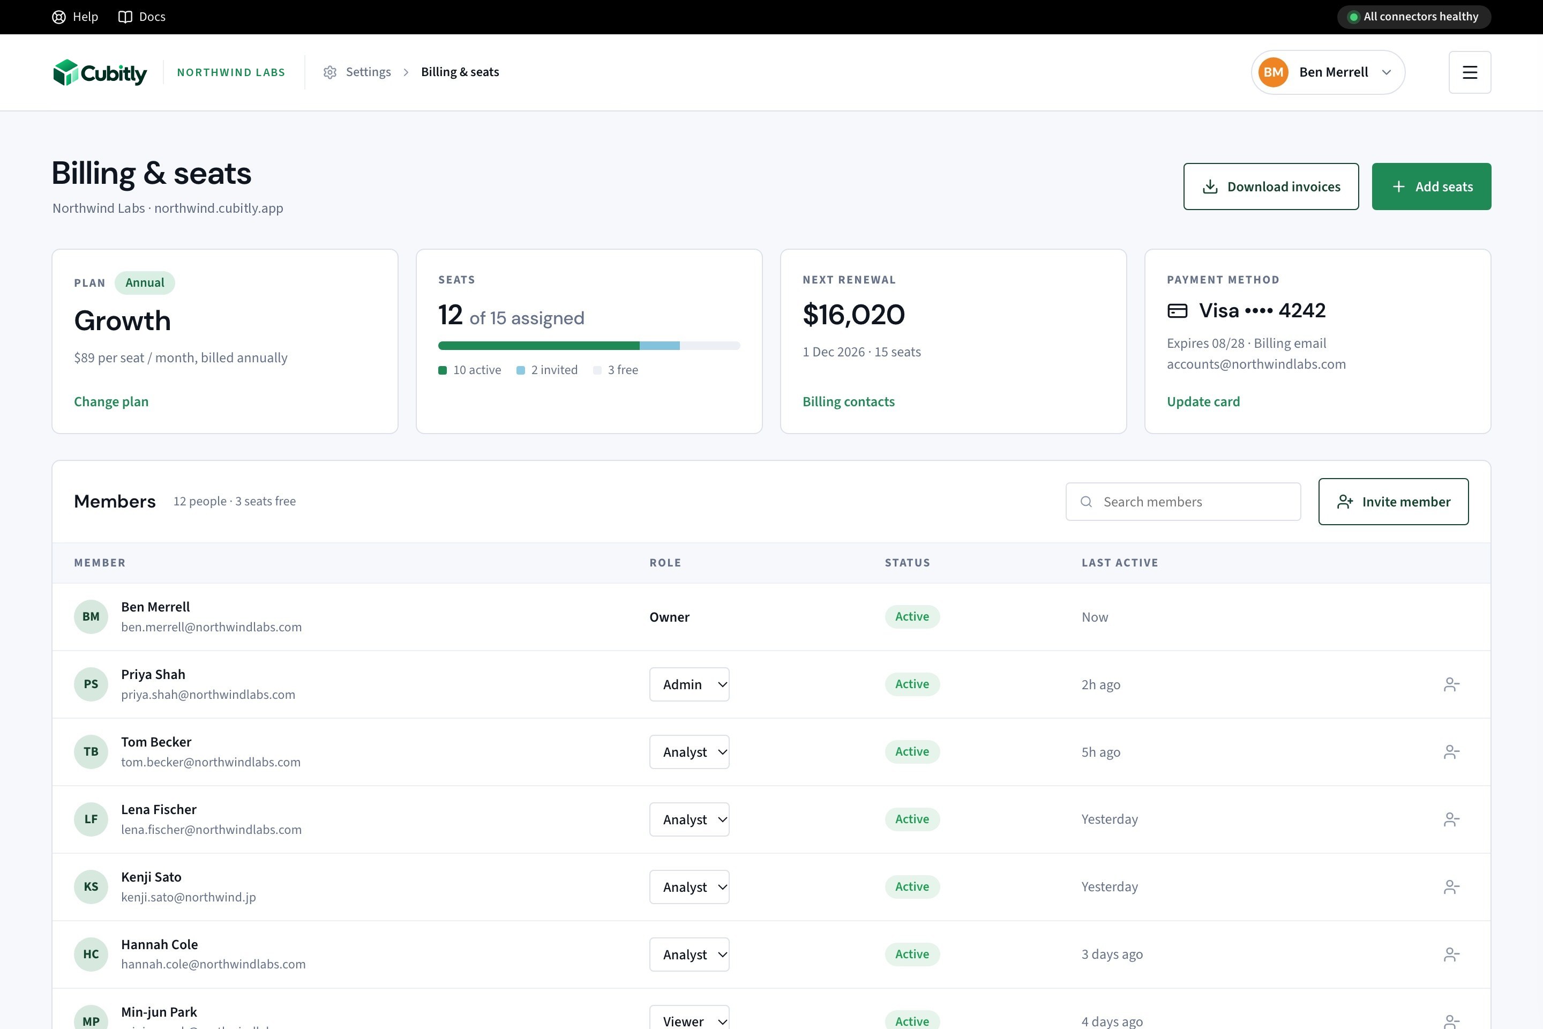Click the KS avatar for Kenji Sato
This screenshot has width=1543, height=1029.
pos(91,888)
